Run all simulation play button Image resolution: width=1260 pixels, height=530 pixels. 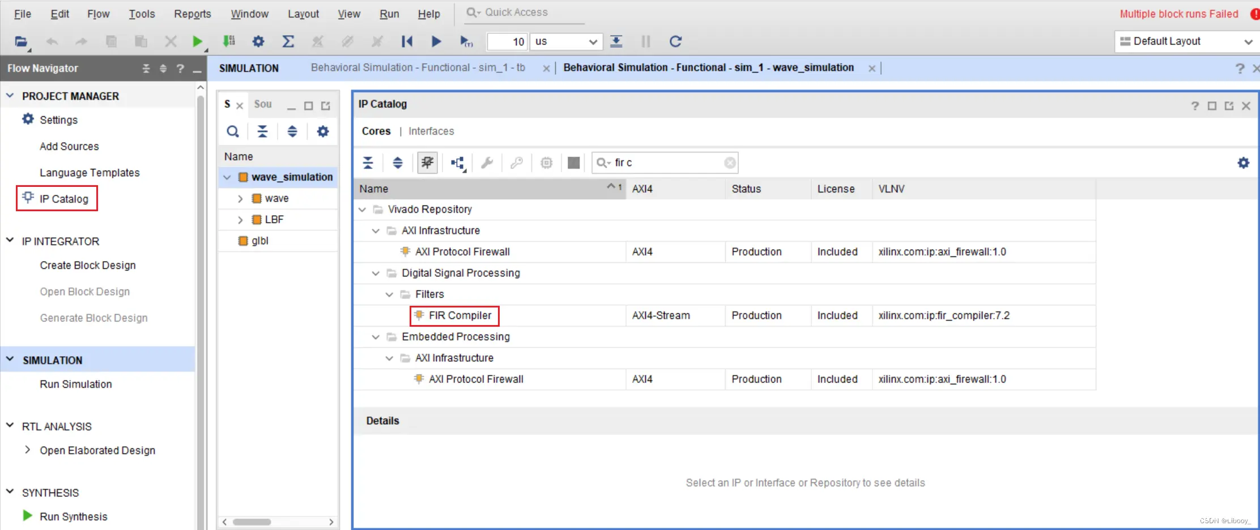click(436, 41)
